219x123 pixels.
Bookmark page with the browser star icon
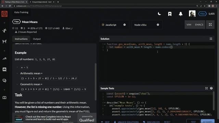pos(205,6)
